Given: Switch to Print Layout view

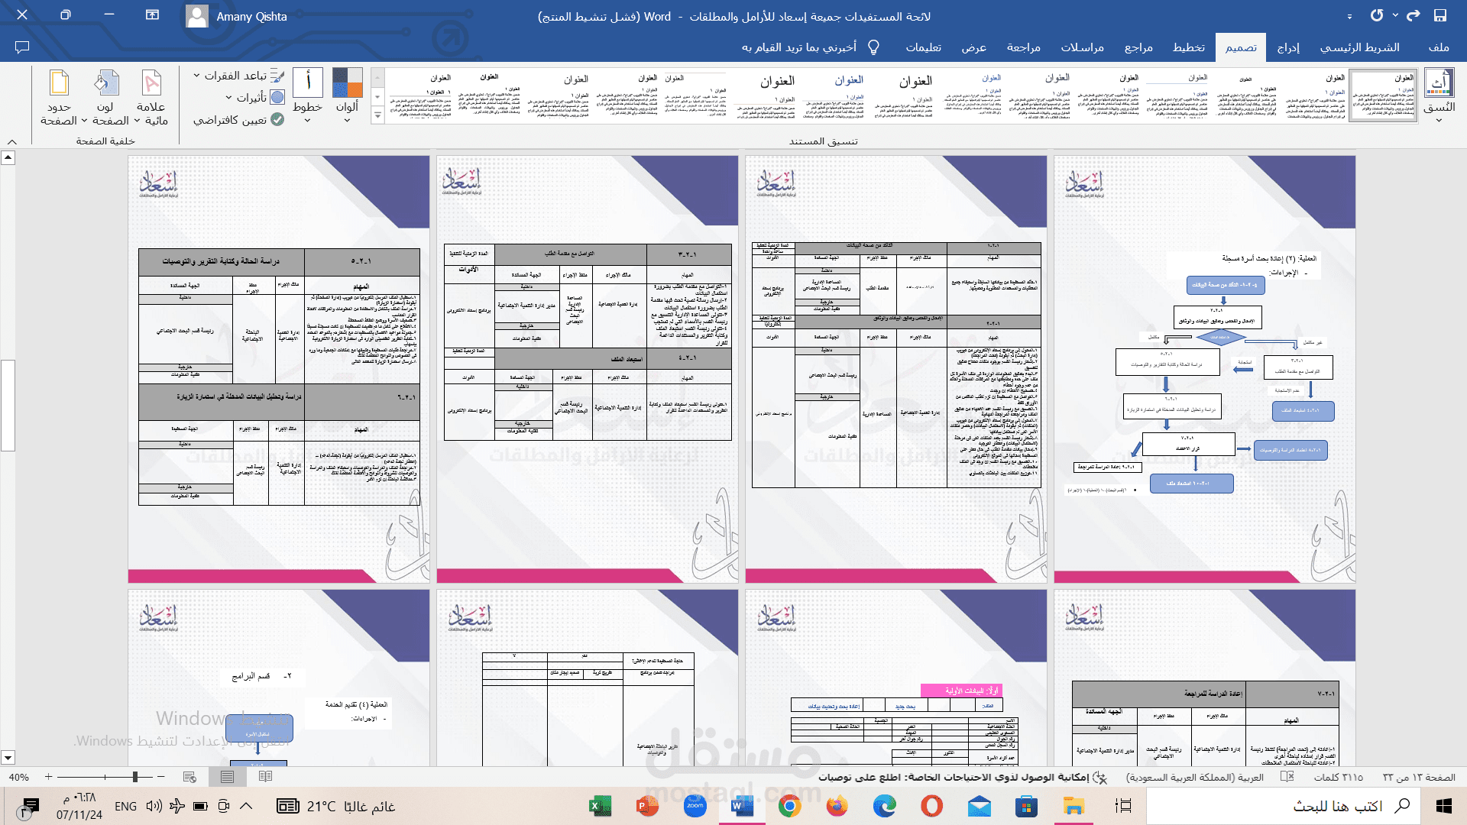Looking at the screenshot, I should [x=227, y=777].
